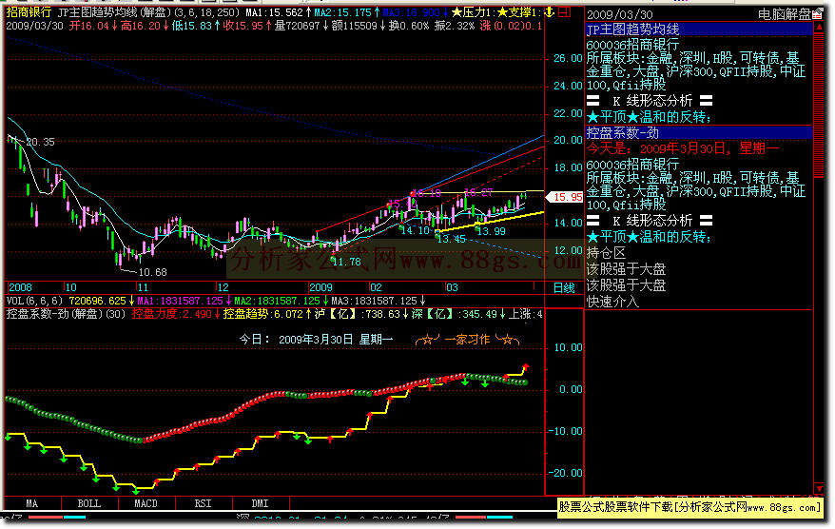This screenshot has height=529, width=835.
Task: Click the 日线 period label
Action: coord(564,288)
